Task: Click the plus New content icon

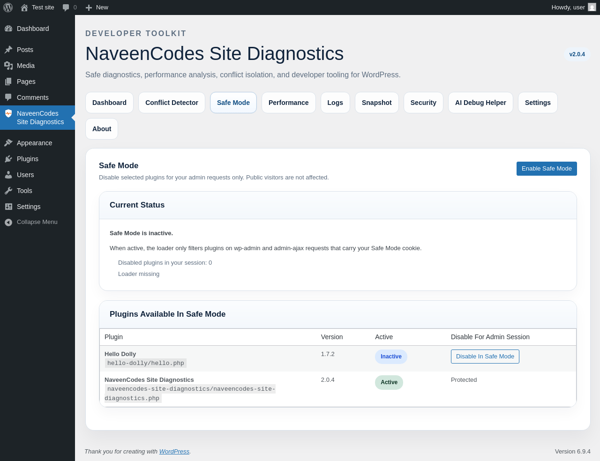Action: pyautogui.click(x=89, y=7)
